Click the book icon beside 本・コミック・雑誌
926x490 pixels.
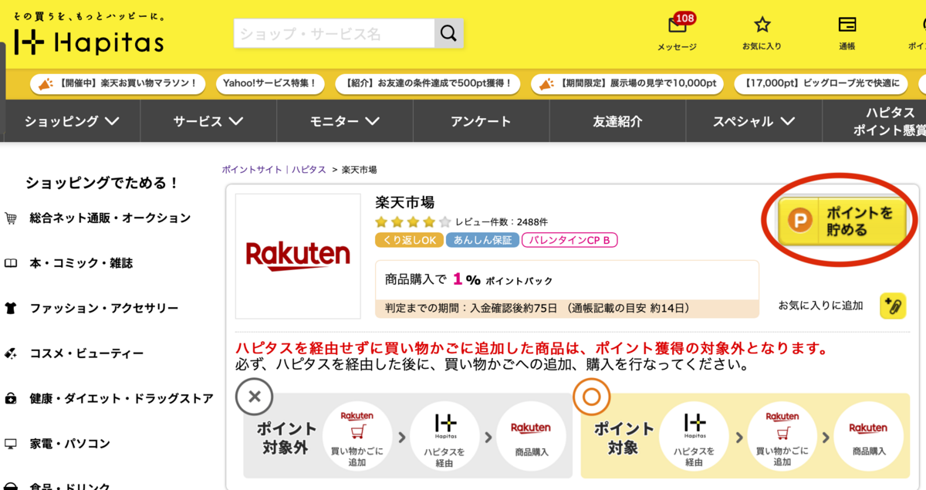(x=11, y=263)
